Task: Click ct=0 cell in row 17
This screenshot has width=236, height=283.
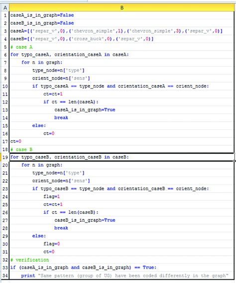Action: click(x=122, y=141)
